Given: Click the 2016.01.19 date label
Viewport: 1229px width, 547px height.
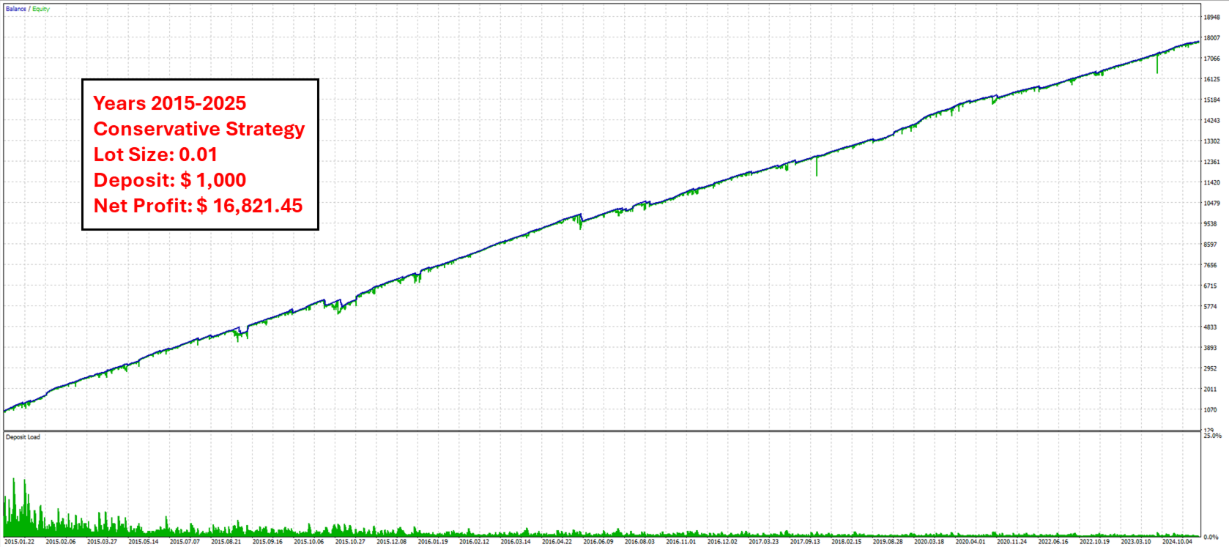Looking at the screenshot, I should [x=433, y=542].
